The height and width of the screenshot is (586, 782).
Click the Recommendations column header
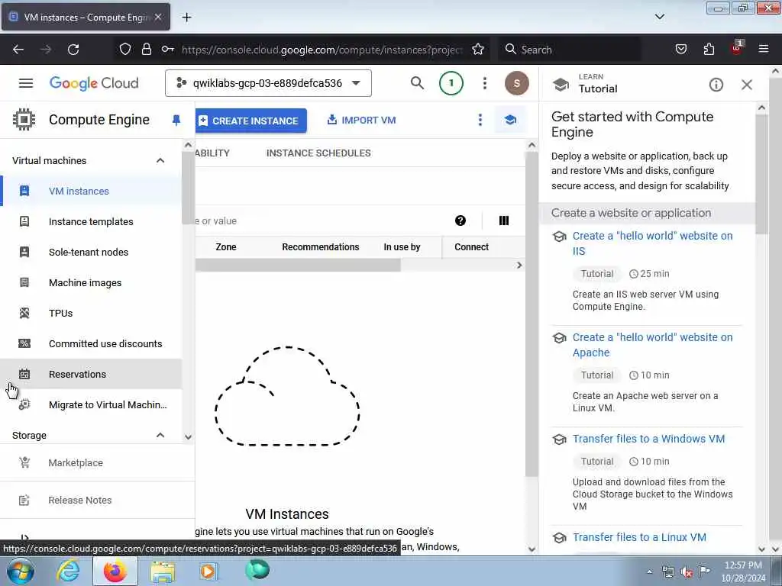coord(320,246)
